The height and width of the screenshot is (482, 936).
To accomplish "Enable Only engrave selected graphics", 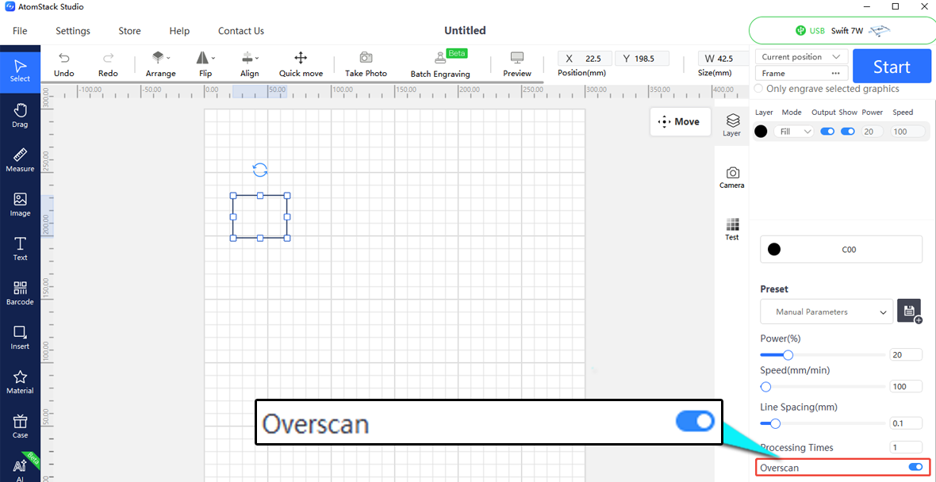I will click(x=758, y=88).
